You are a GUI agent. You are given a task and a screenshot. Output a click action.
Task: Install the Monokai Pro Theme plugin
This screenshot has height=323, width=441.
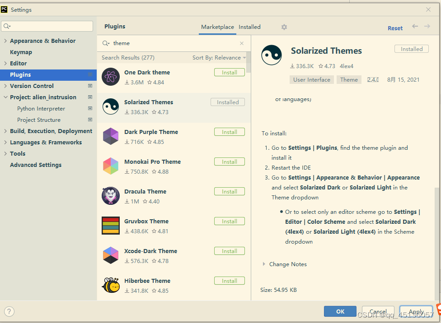[230, 161]
